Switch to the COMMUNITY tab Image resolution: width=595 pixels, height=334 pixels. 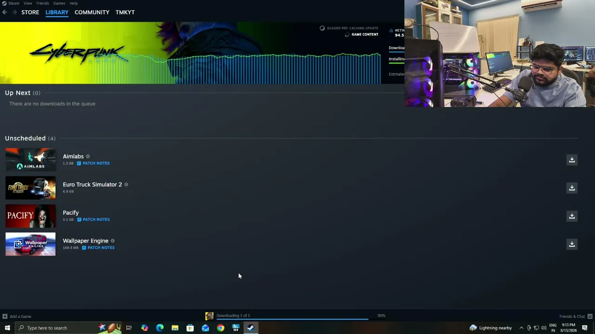click(92, 12)
